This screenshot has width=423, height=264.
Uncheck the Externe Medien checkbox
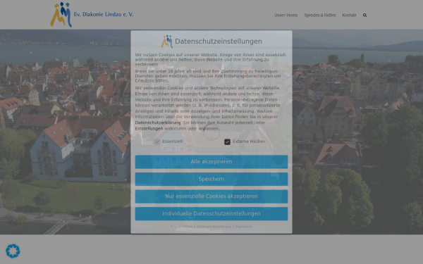coord(227,142)
